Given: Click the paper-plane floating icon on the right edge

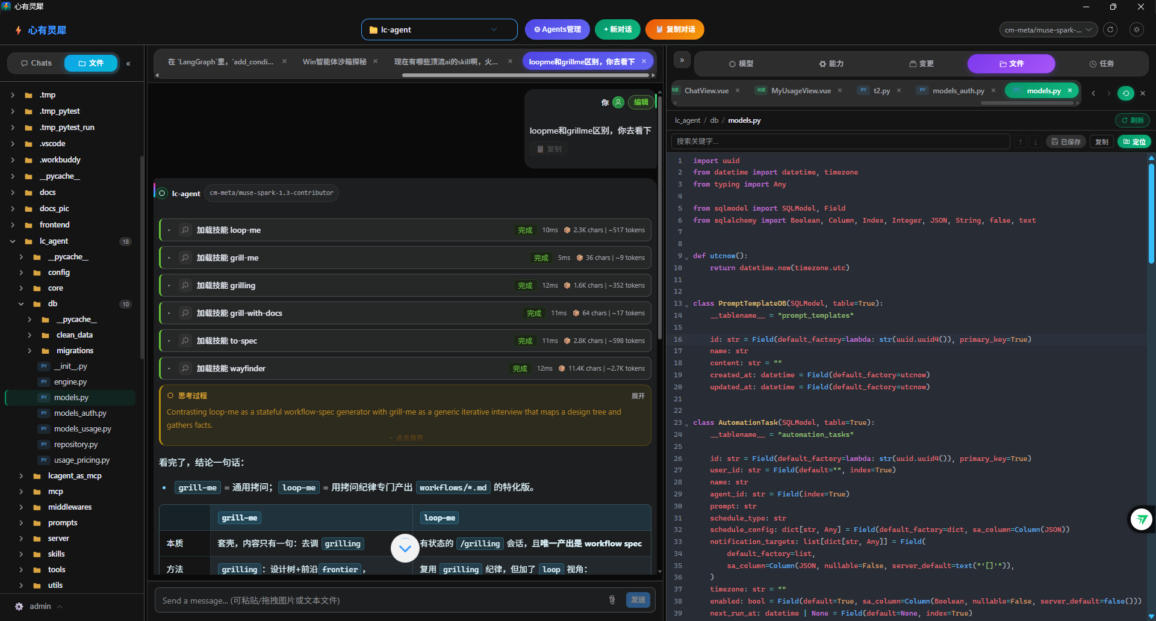Looking at the screenshot, I should pyautogui.click(x=1142, y=519).
